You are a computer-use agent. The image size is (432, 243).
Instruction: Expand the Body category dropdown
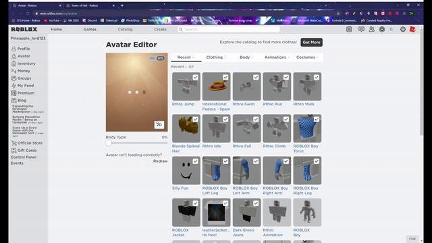click(246, 57)
